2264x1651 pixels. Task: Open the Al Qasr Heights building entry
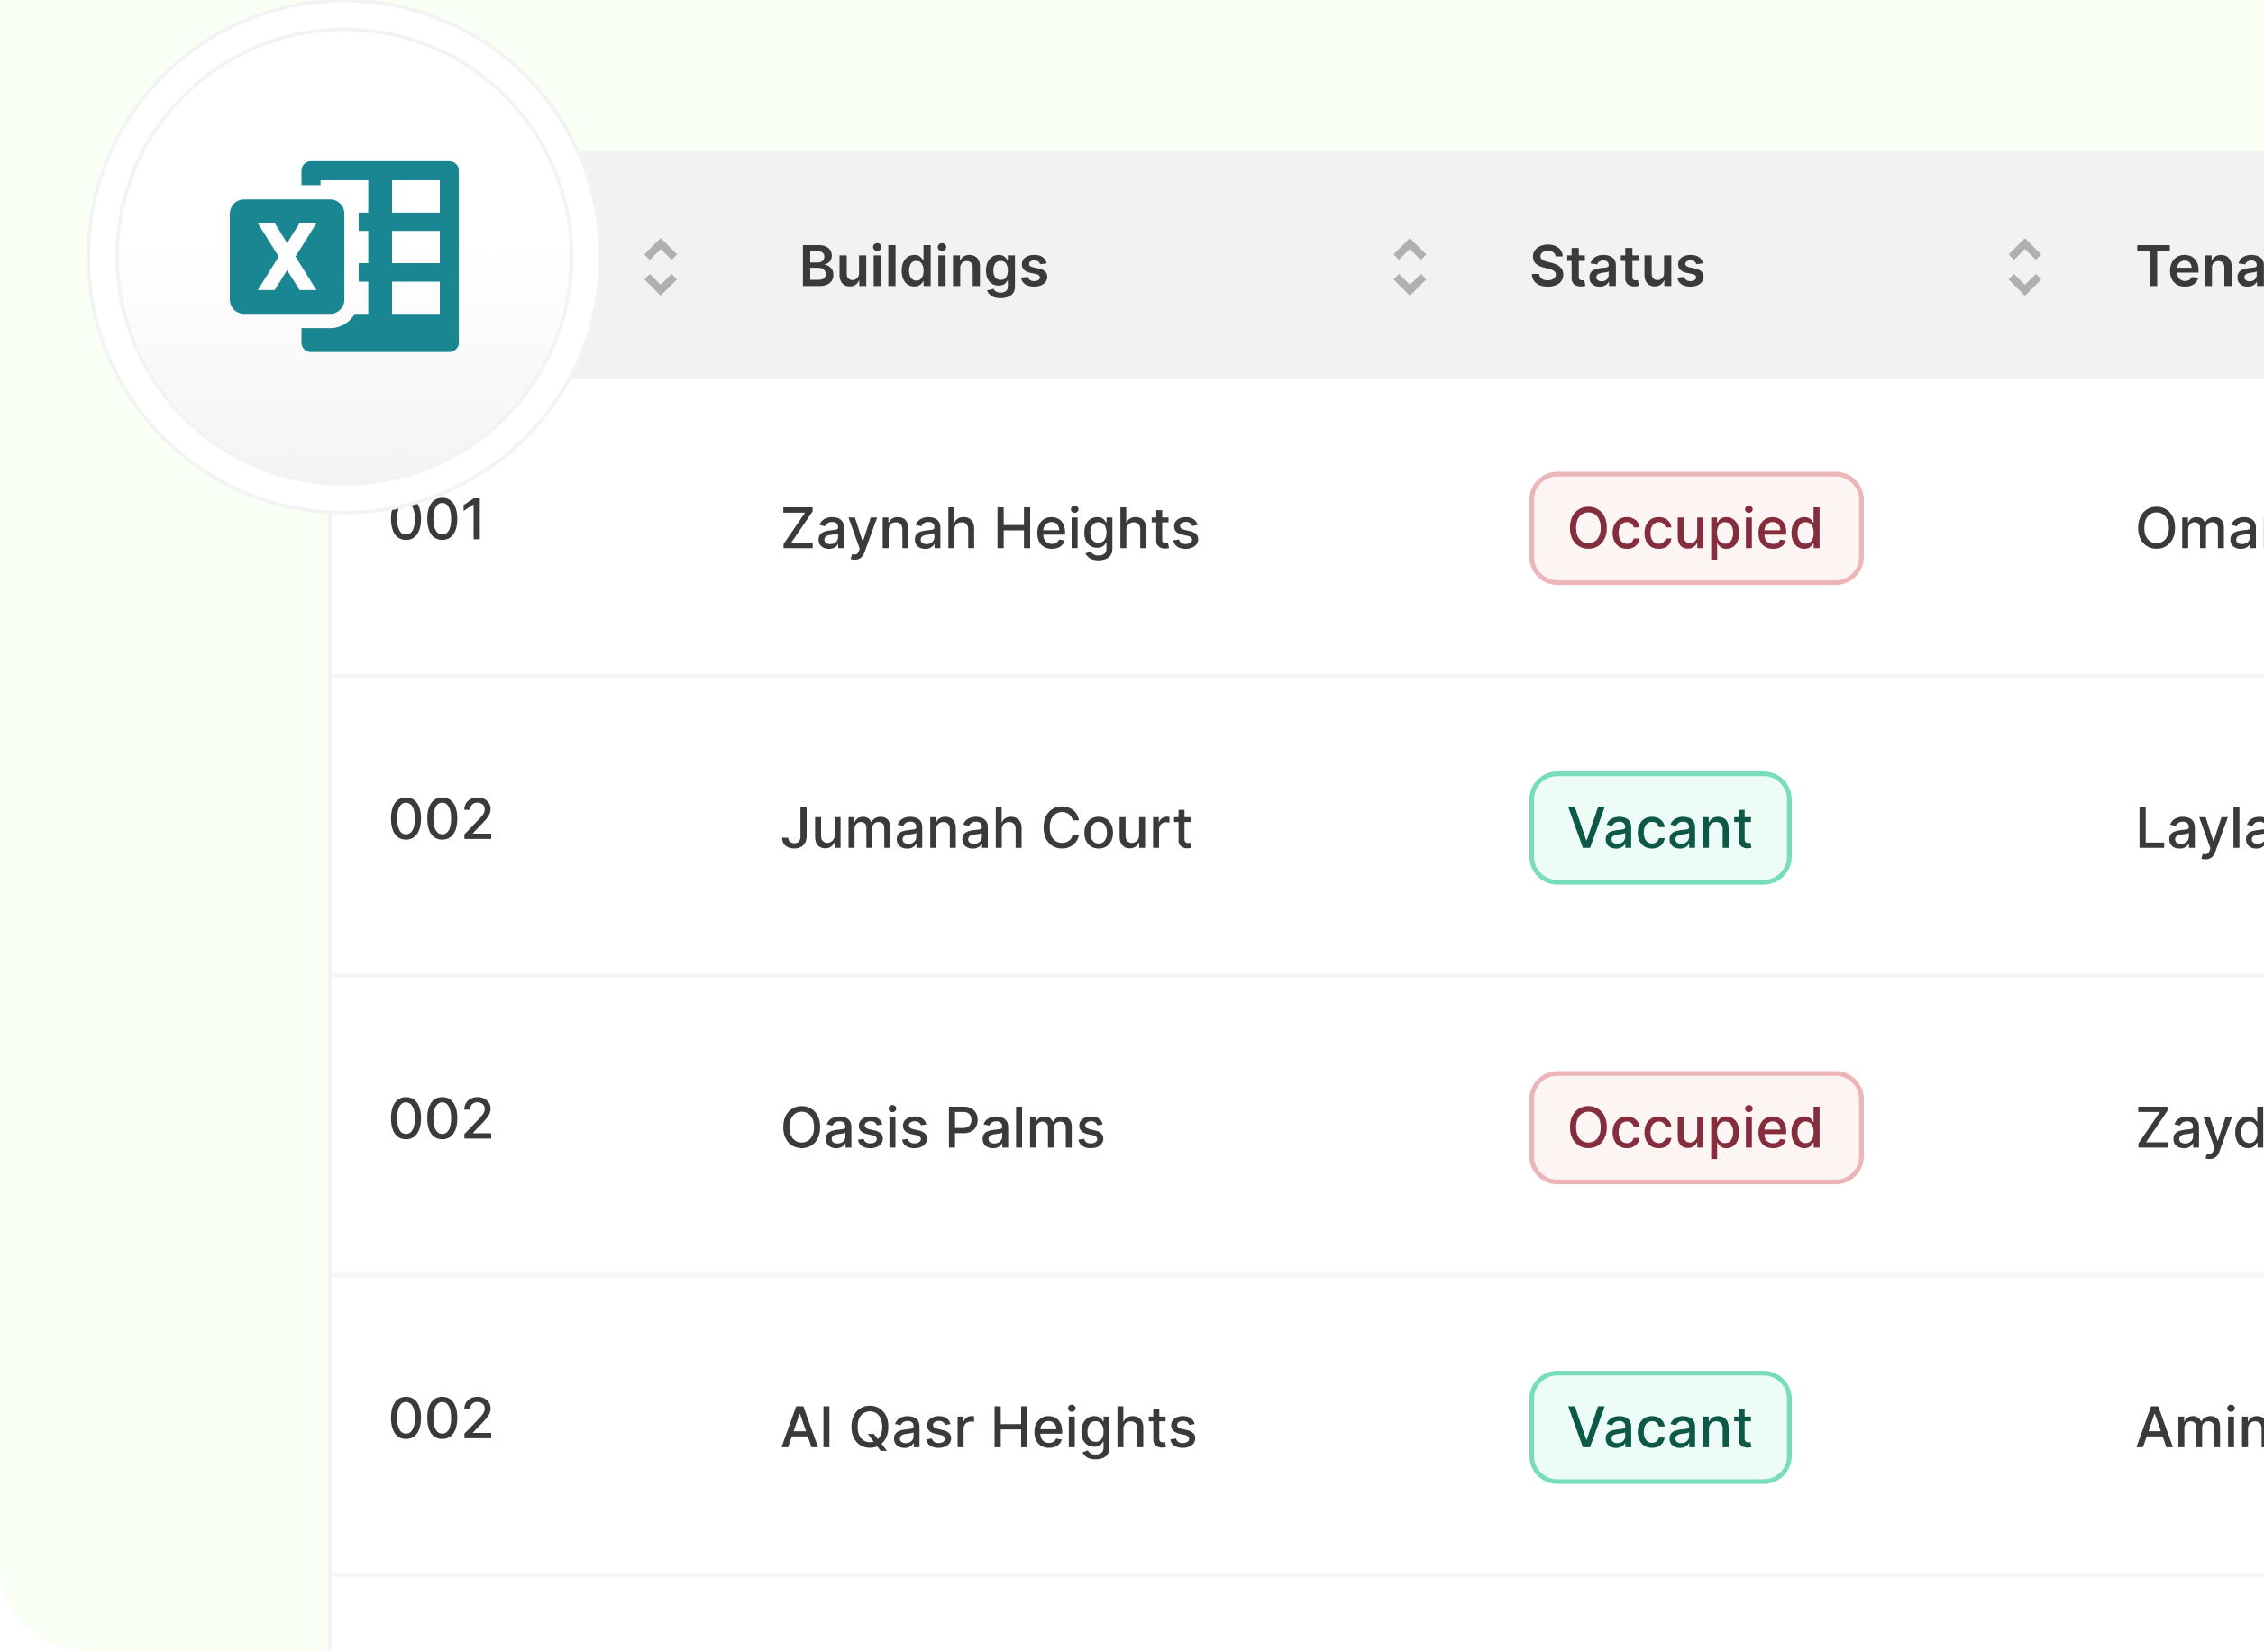coord(989,1428)
